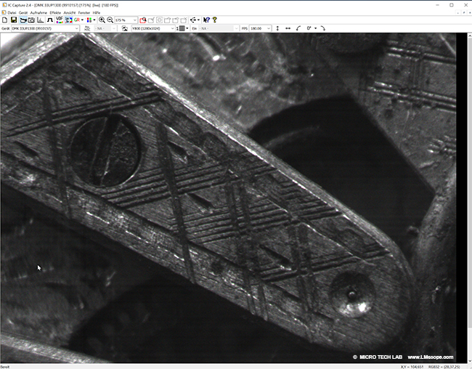Viewport: 472px width, 369px height.
Task: Open the Aufnahme menu
Action: (38, 13)
